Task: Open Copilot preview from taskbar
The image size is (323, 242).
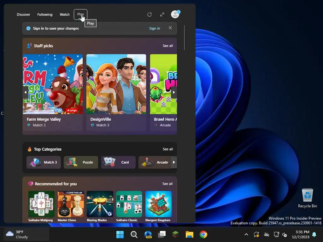Action: 148,234
